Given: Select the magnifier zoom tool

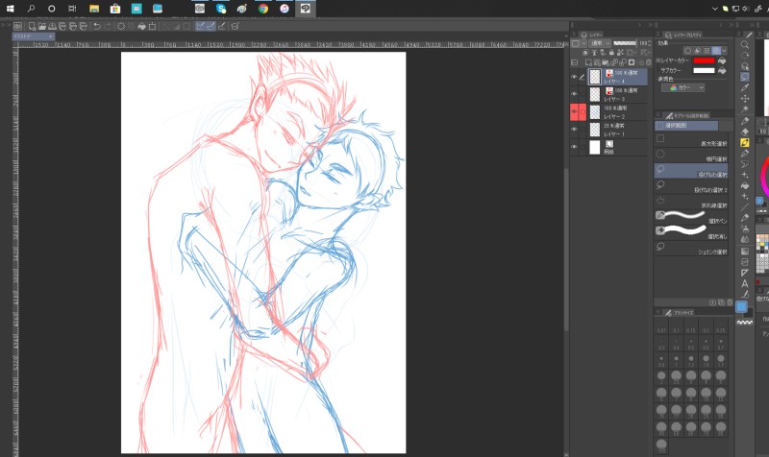Looking at the screenshot, I should (x=745, y=44).
